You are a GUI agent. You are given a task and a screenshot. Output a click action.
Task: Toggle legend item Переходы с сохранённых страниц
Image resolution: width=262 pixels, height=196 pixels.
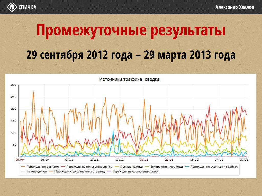77,171
